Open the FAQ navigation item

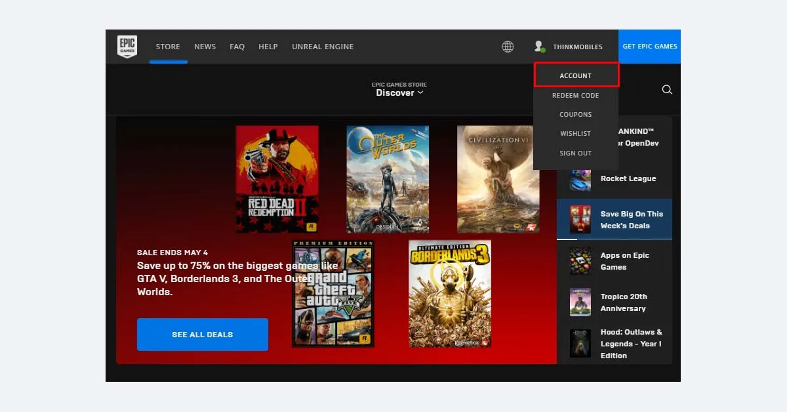(x=237, y=47)
